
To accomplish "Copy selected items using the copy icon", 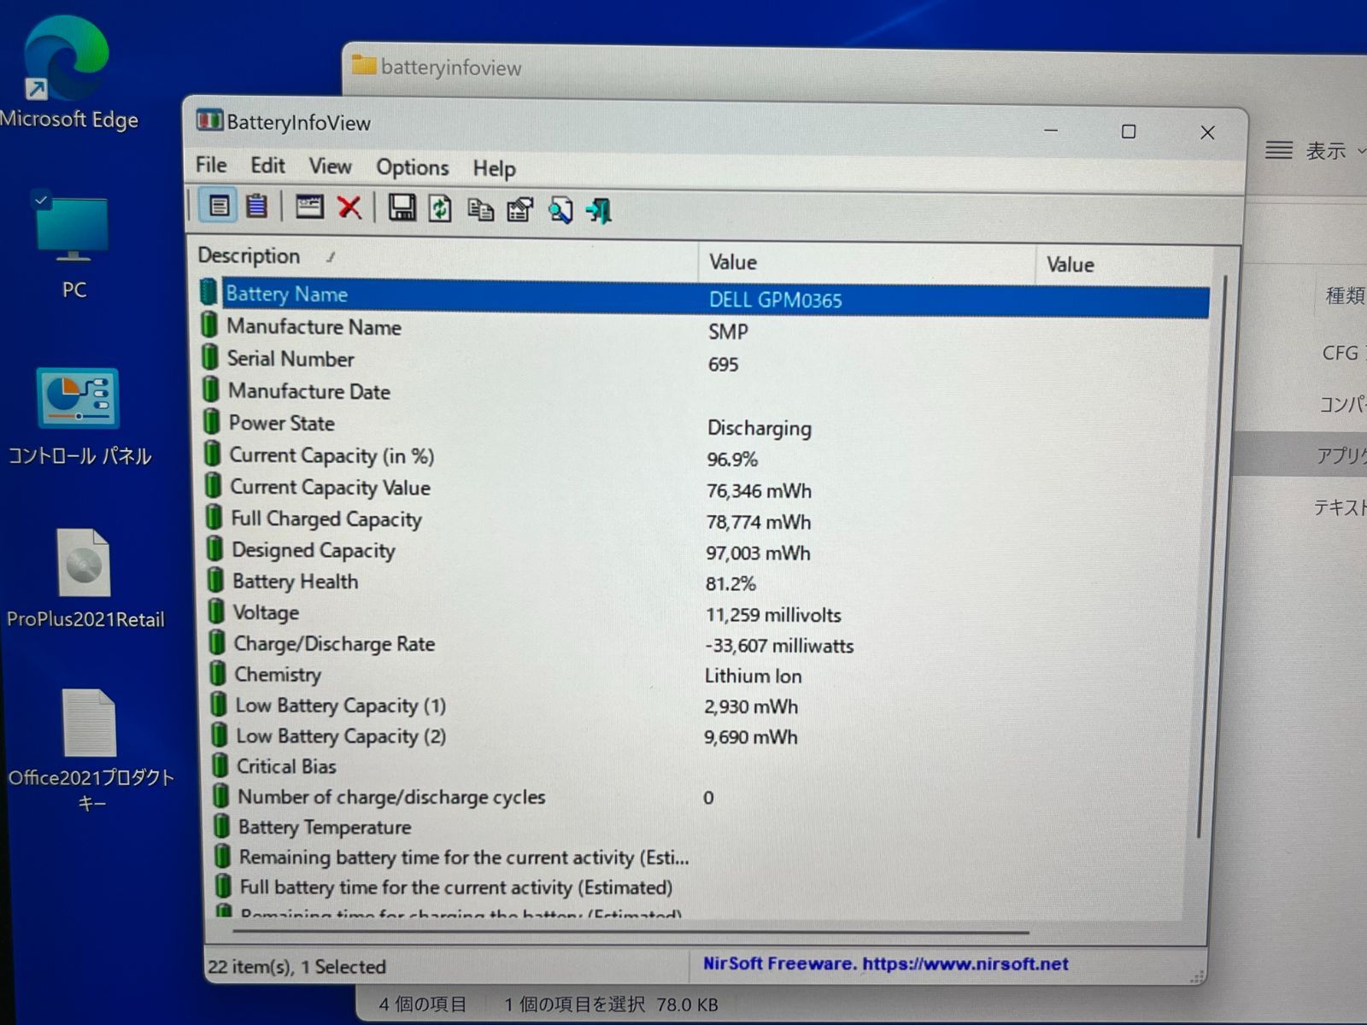I will tap(480, 209).
